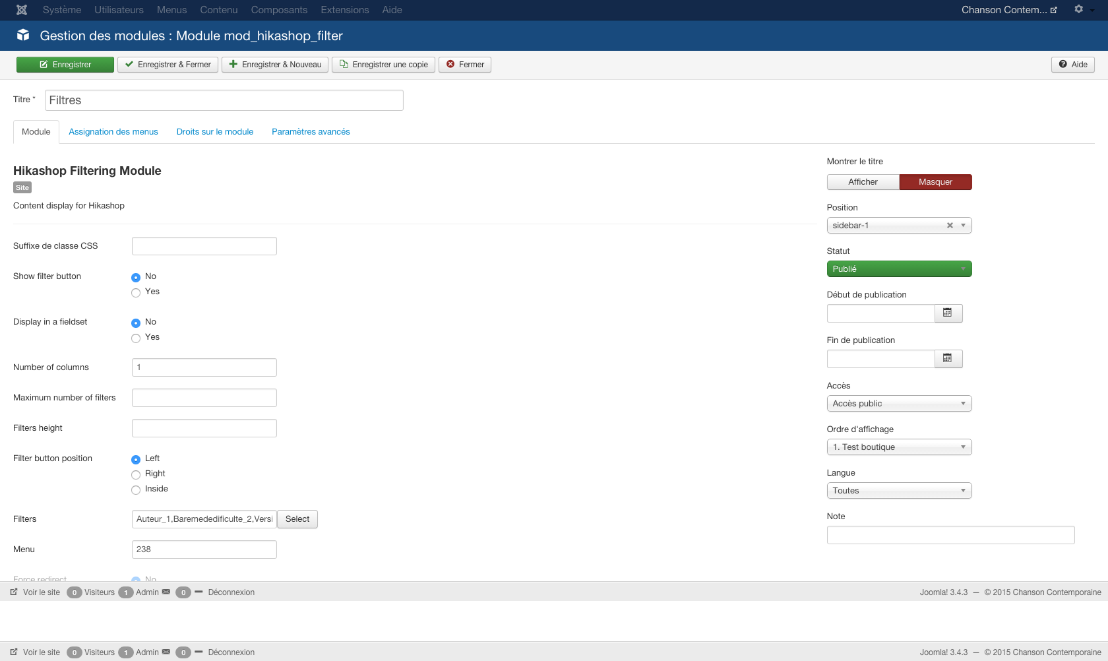Screen dimensions: 1108x661
Task: Open the Statut Publié dropdown
Action: (x=899, y=269)
